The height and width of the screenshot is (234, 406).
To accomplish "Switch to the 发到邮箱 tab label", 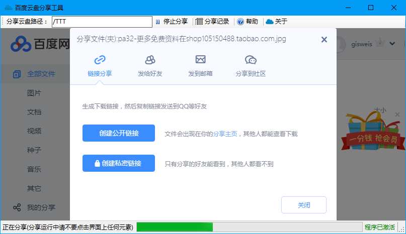I will [x=200, y=74].
